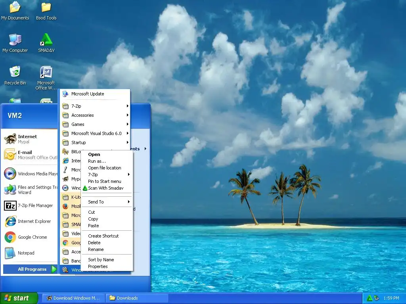The height and width of the screenshot is (304, 406).
Task: Choose Run as... in the context menu
Action: point(107,161)
